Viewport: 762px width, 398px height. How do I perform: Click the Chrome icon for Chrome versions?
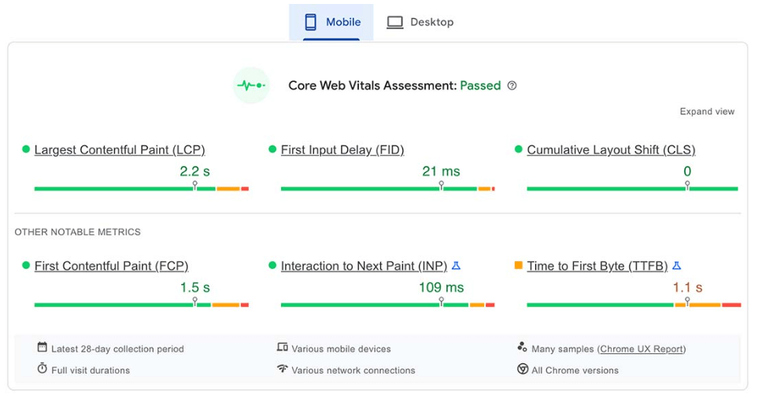click(523, 369)
